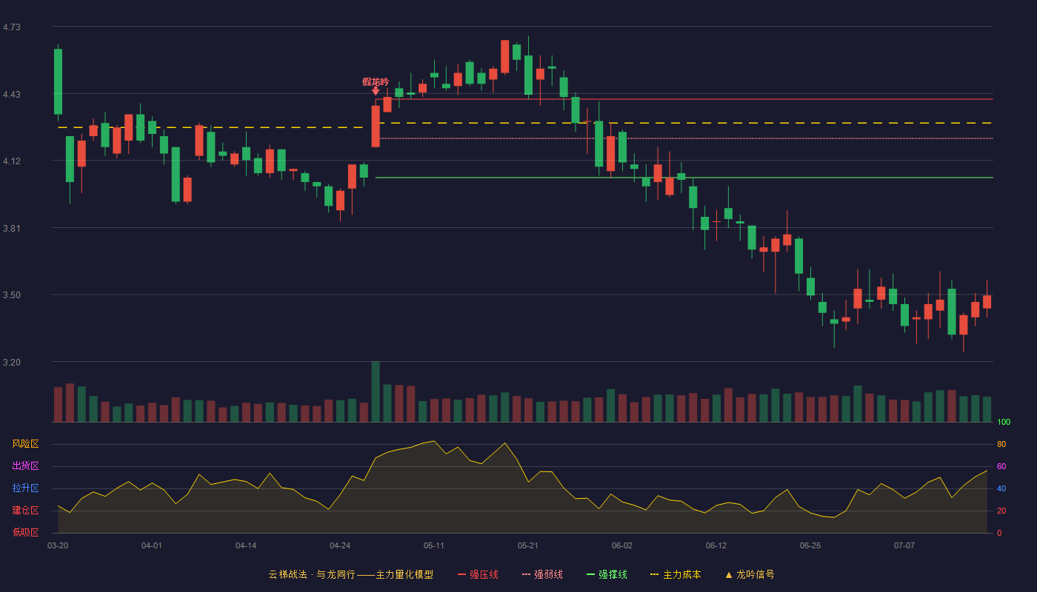This screenshot has height=592, width=1037.
Task: Click the 建仓区 zone label
Action: tap(25, 511)
